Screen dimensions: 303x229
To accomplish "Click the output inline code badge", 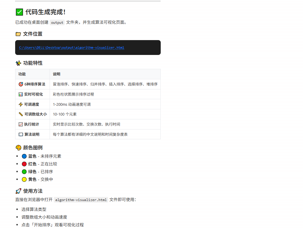I will pos(57,22).
